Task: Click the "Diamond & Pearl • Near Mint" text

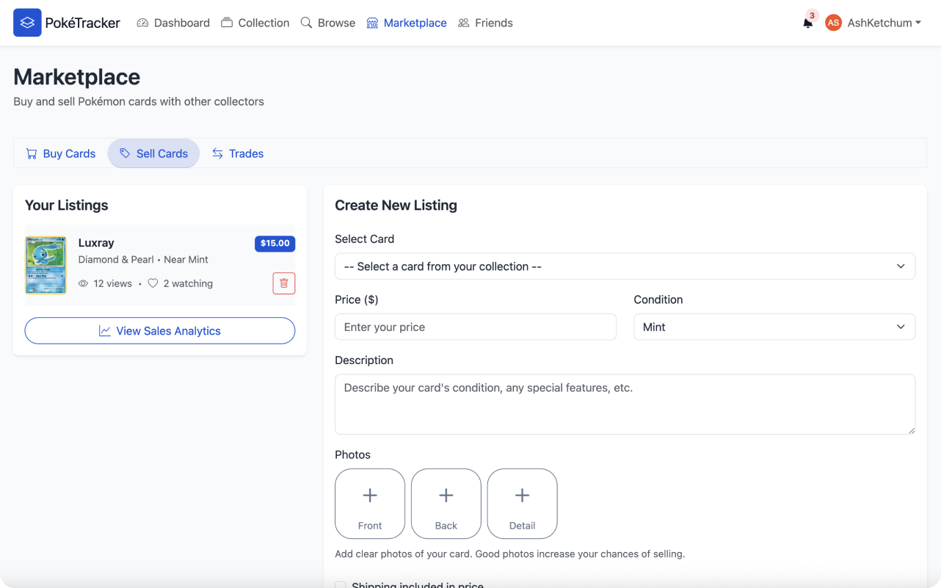Action: tap(143, 260)
